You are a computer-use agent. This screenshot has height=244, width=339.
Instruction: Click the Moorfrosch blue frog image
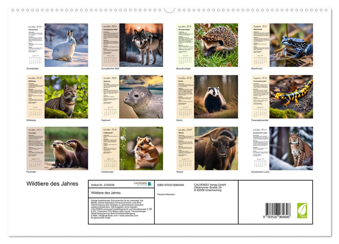point(291,45)
